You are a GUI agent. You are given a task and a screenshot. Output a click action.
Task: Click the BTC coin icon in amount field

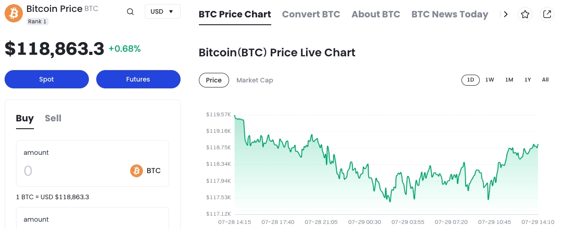click(137, 171)
